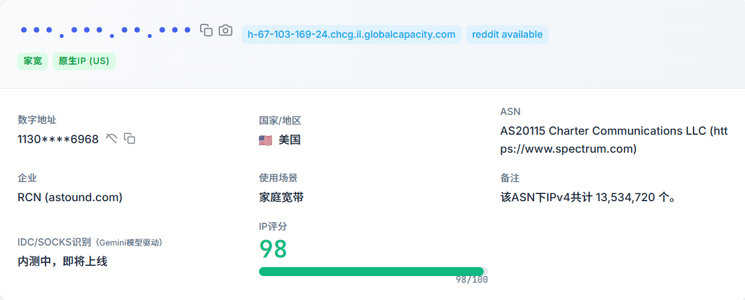
Task: Copy the masked IP address
Action: click(x=206, y=30)
